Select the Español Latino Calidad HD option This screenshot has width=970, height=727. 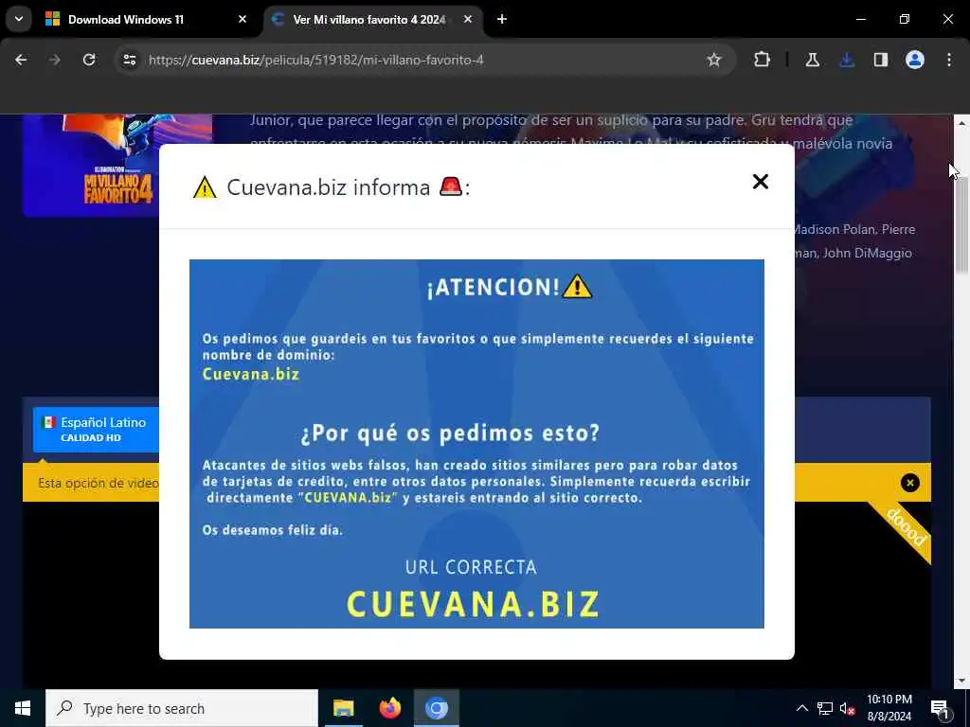point(96,430)
